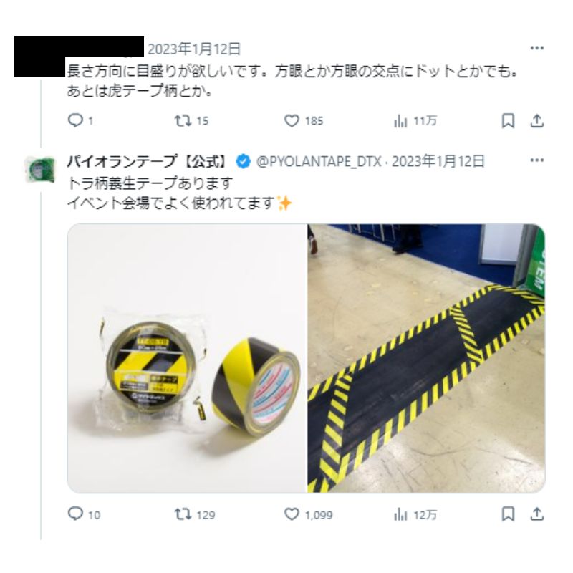View analytics of tweet showing 11万 views
The height and width of the screenshot is (573, 573).
tap(415, 120)
